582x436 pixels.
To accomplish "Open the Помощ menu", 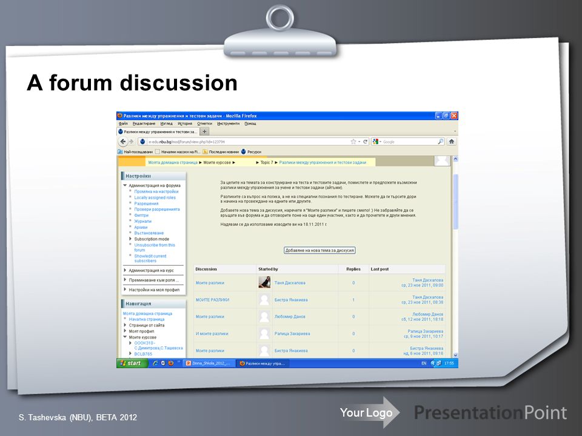I will (250, 124).
